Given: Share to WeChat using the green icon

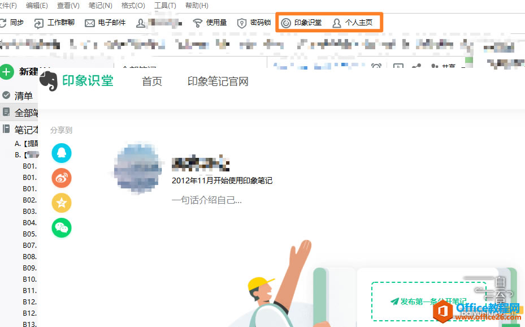Looking at the screenshot, I should coord(62,227).
